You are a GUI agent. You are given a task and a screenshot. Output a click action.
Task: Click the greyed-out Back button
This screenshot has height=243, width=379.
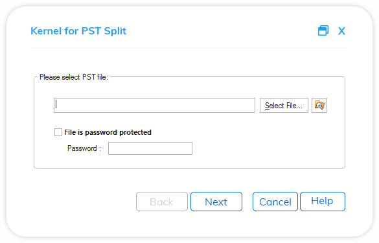click(x=162, y=202)
